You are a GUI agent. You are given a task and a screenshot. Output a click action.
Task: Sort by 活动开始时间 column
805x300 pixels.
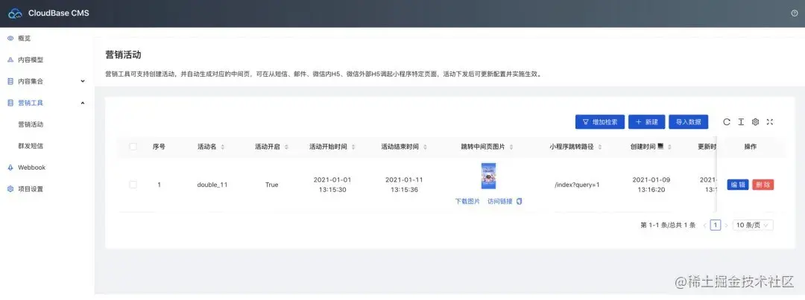click(x=353, y=147)
